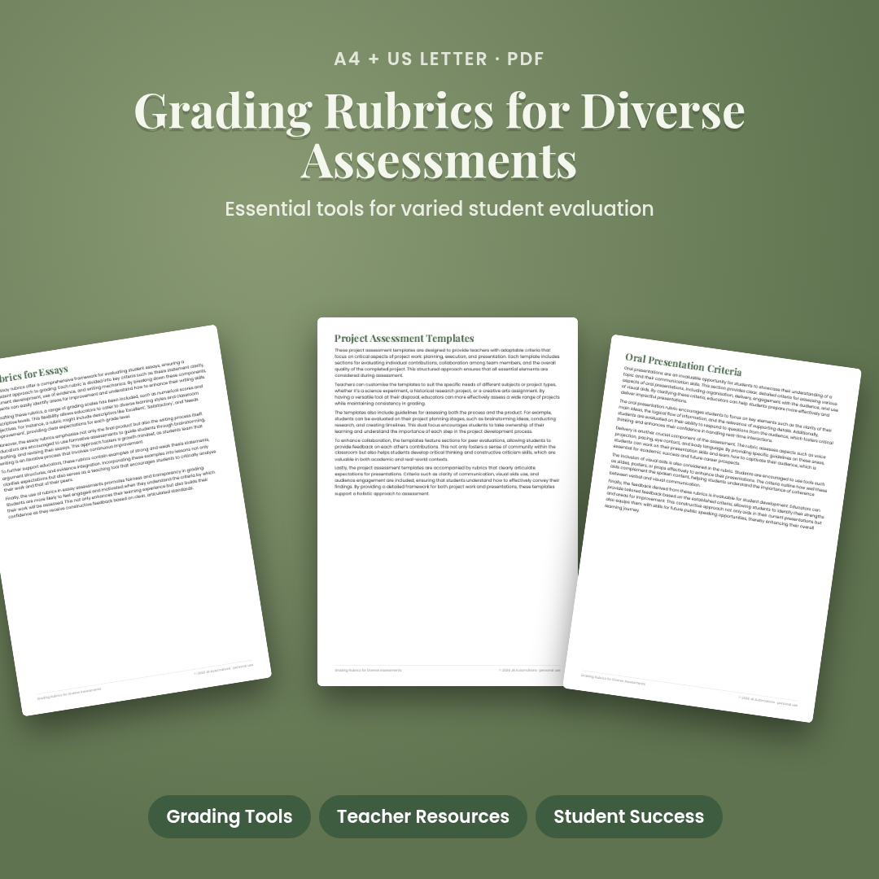Click the Grading Tools pill
The width and height of the screenshot is (879, 879).
230,816
